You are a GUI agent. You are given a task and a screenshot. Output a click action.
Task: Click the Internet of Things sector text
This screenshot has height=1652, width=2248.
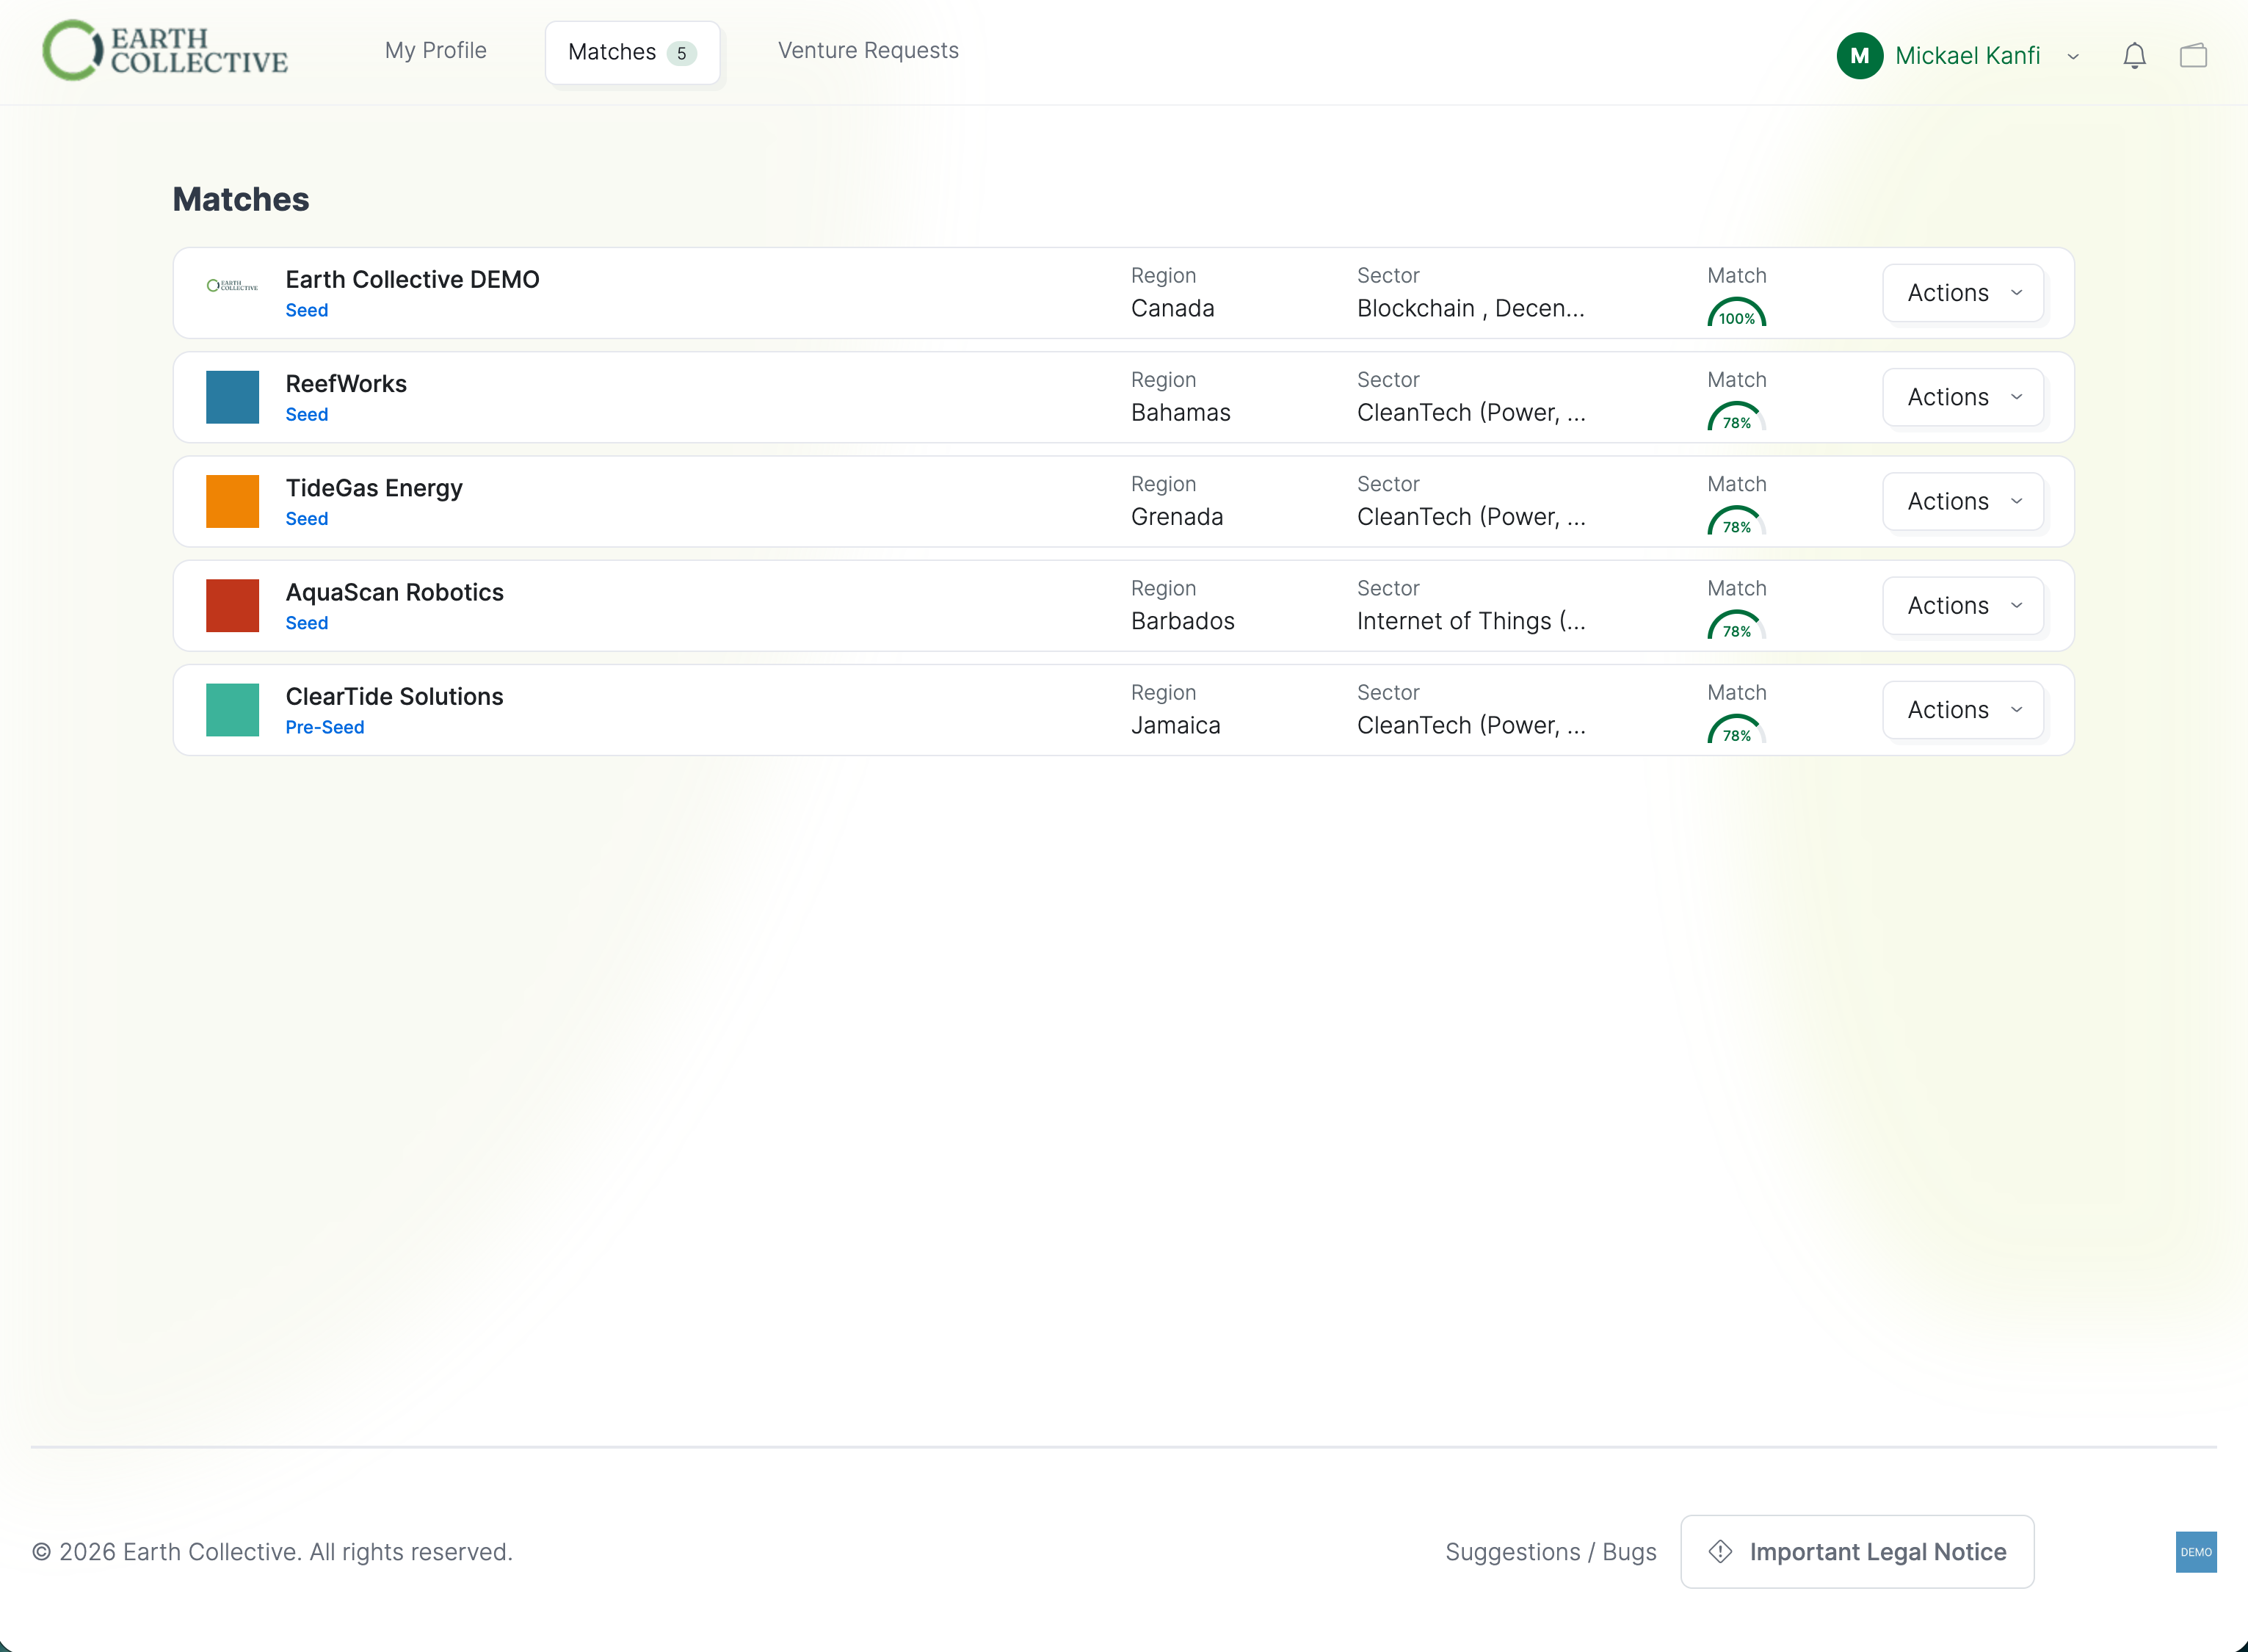1471,621
